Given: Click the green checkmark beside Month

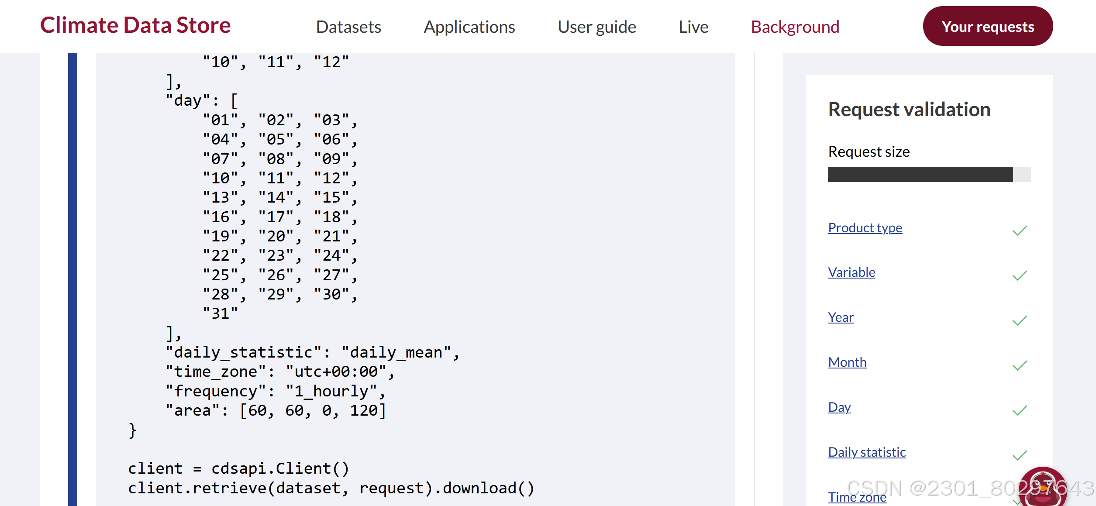Looking at the screenshot, I should click(1020, 365).
